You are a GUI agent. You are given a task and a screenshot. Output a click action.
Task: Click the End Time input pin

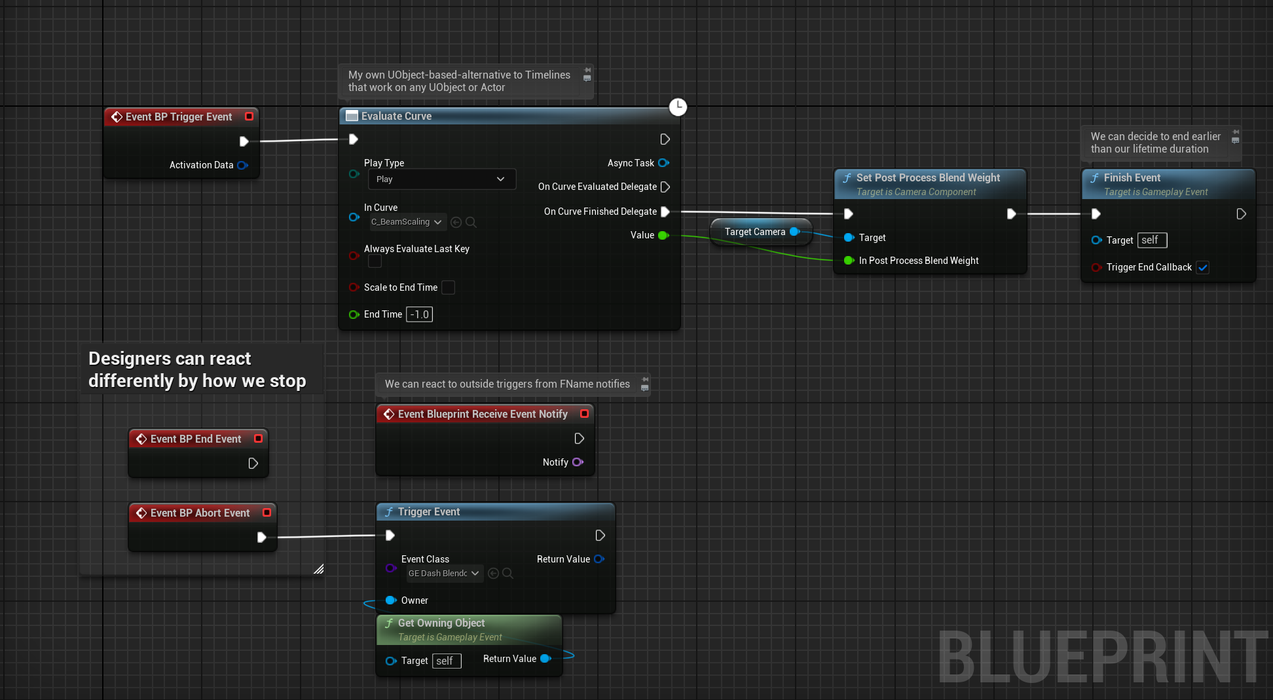[x=354, y=315]
